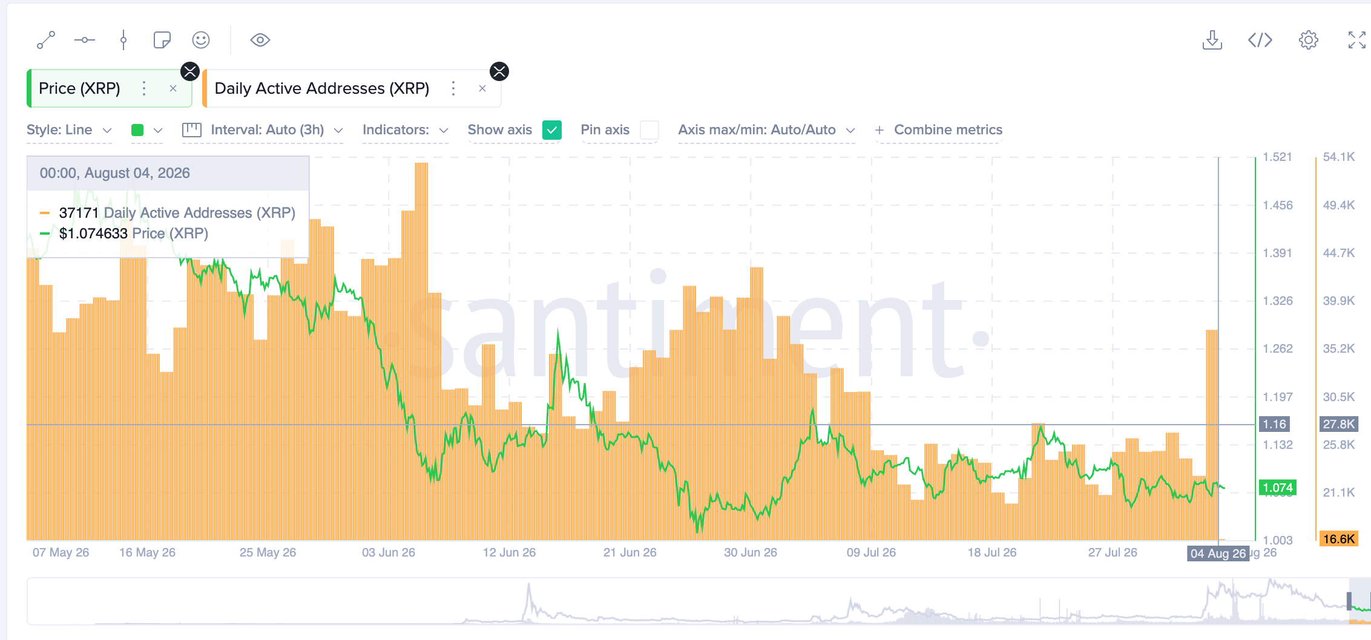Open chart settings gear

(x=1309, y=41)
